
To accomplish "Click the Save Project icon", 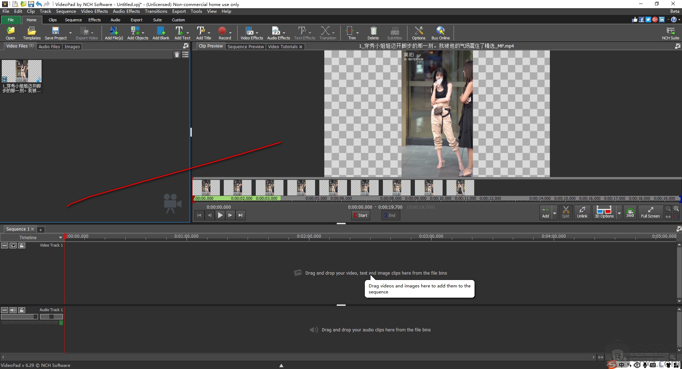I will point(55,33).
